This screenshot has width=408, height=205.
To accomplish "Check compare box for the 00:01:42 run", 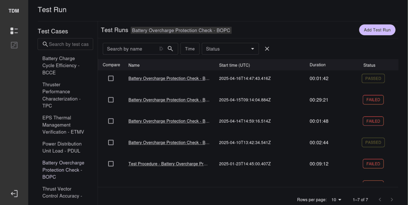I will pyautogui.click(x=111, y=79).
